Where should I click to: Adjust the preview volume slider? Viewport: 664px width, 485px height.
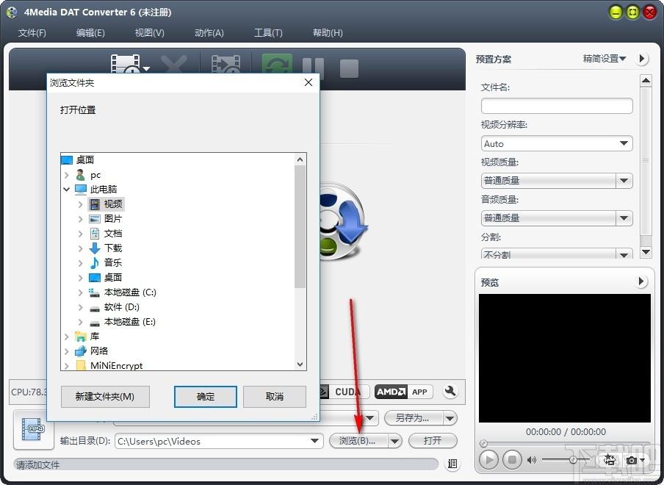point(571,461)
